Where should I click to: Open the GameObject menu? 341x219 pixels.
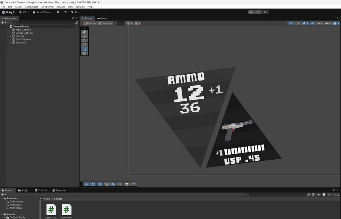tap(31, 7)
